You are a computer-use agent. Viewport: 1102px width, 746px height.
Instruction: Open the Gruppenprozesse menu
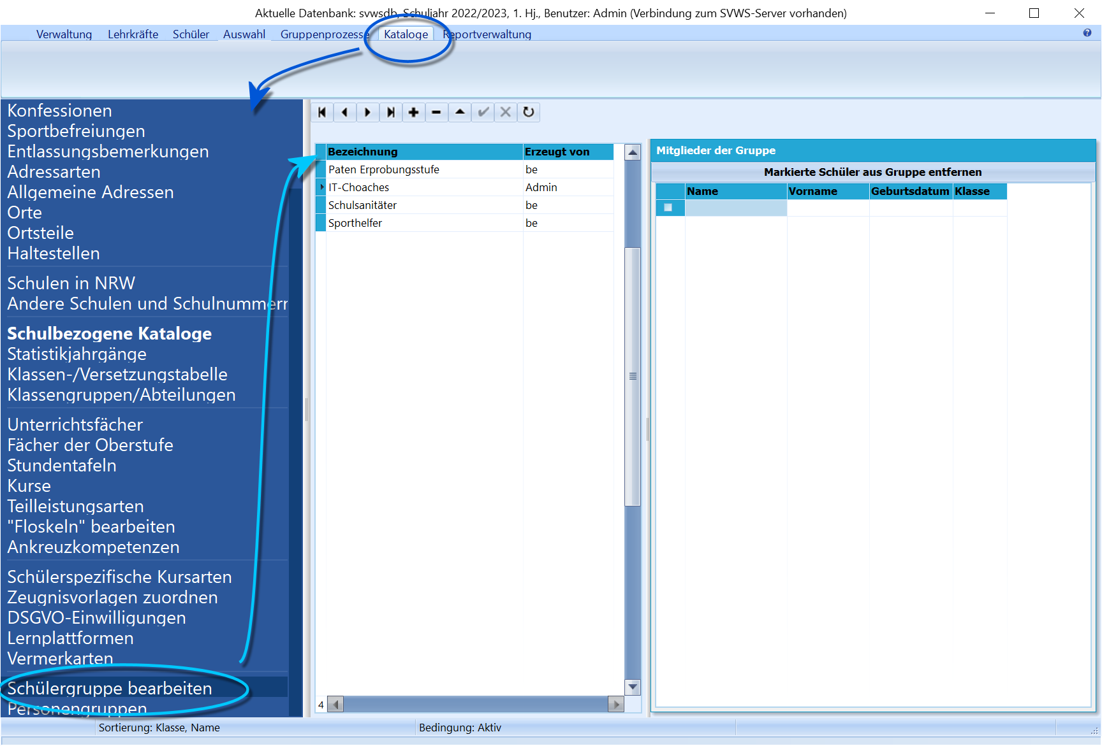point(325,34)
